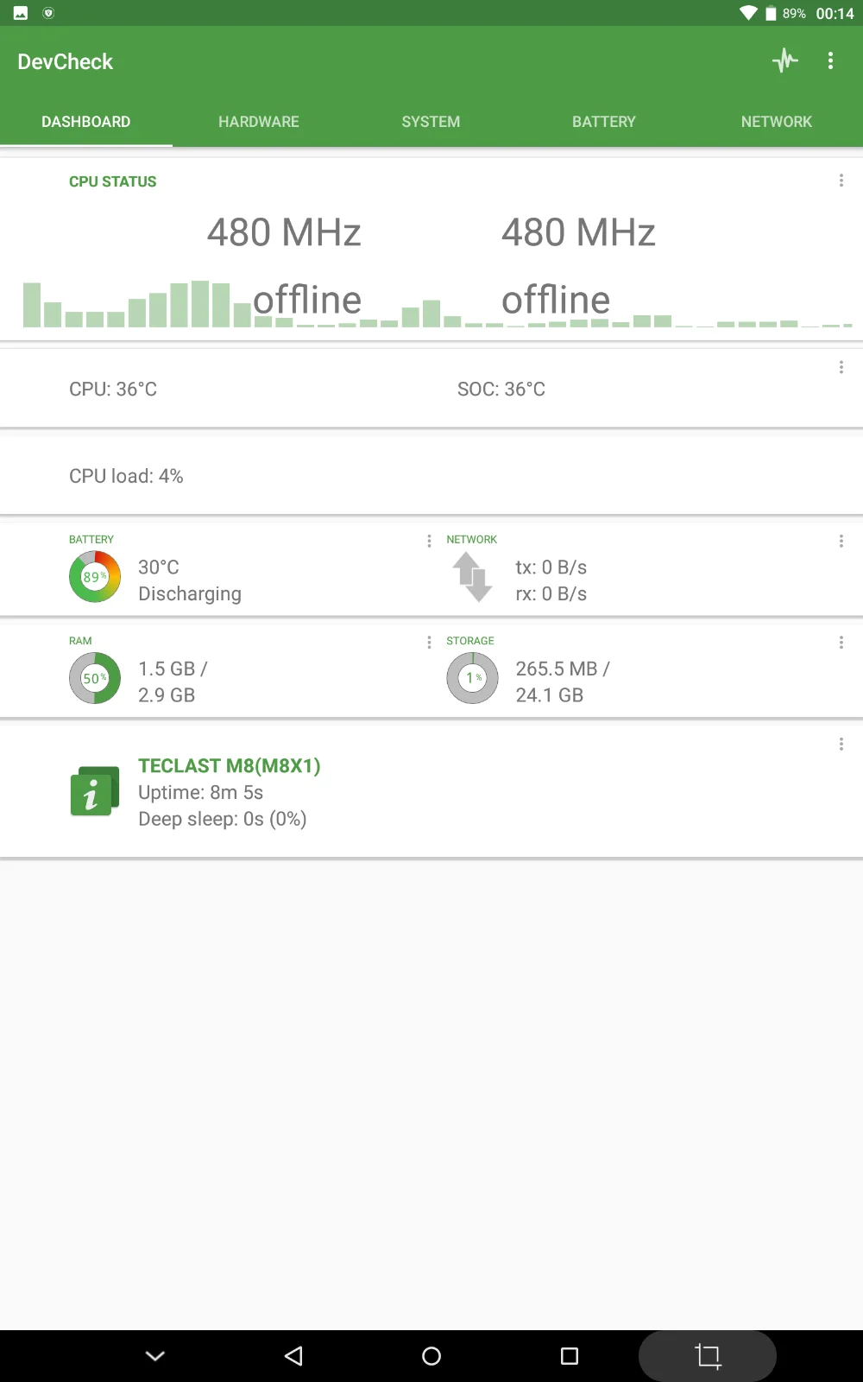
Task: Tap the status bar Wi-Fi icon
Action: click(x=748, y=13)
